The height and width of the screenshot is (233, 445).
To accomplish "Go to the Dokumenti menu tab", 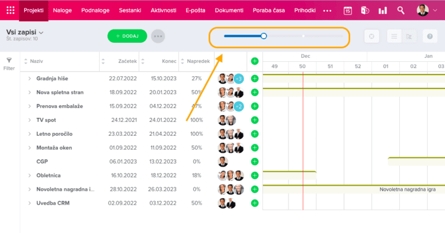I will click(229, 10).
